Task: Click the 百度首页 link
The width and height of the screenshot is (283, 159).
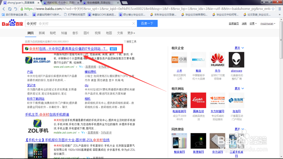Action: coord(234,24)
